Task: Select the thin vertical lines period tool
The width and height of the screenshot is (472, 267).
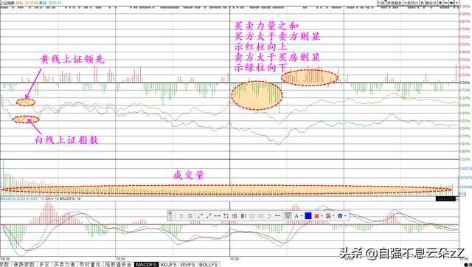Action: [235, 216]
